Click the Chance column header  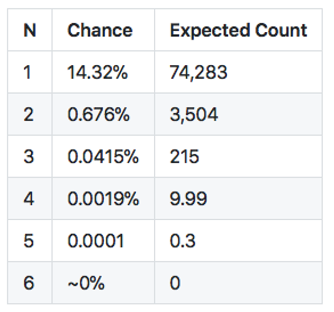click(100, 31)
